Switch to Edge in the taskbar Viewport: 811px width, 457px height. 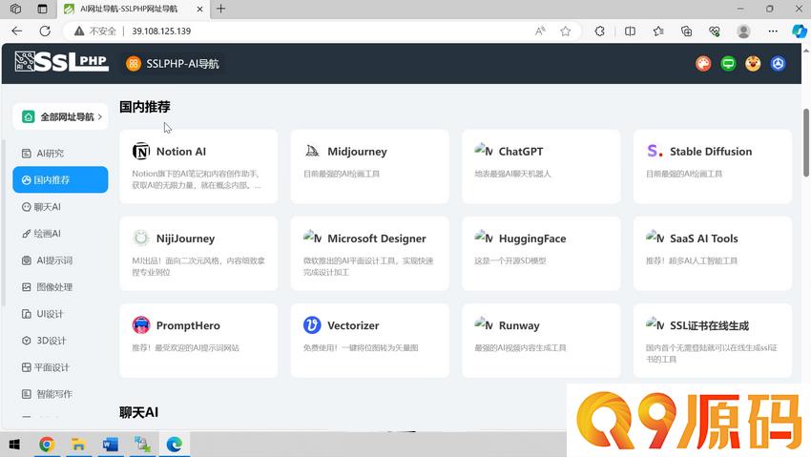[x=174, y=444]
